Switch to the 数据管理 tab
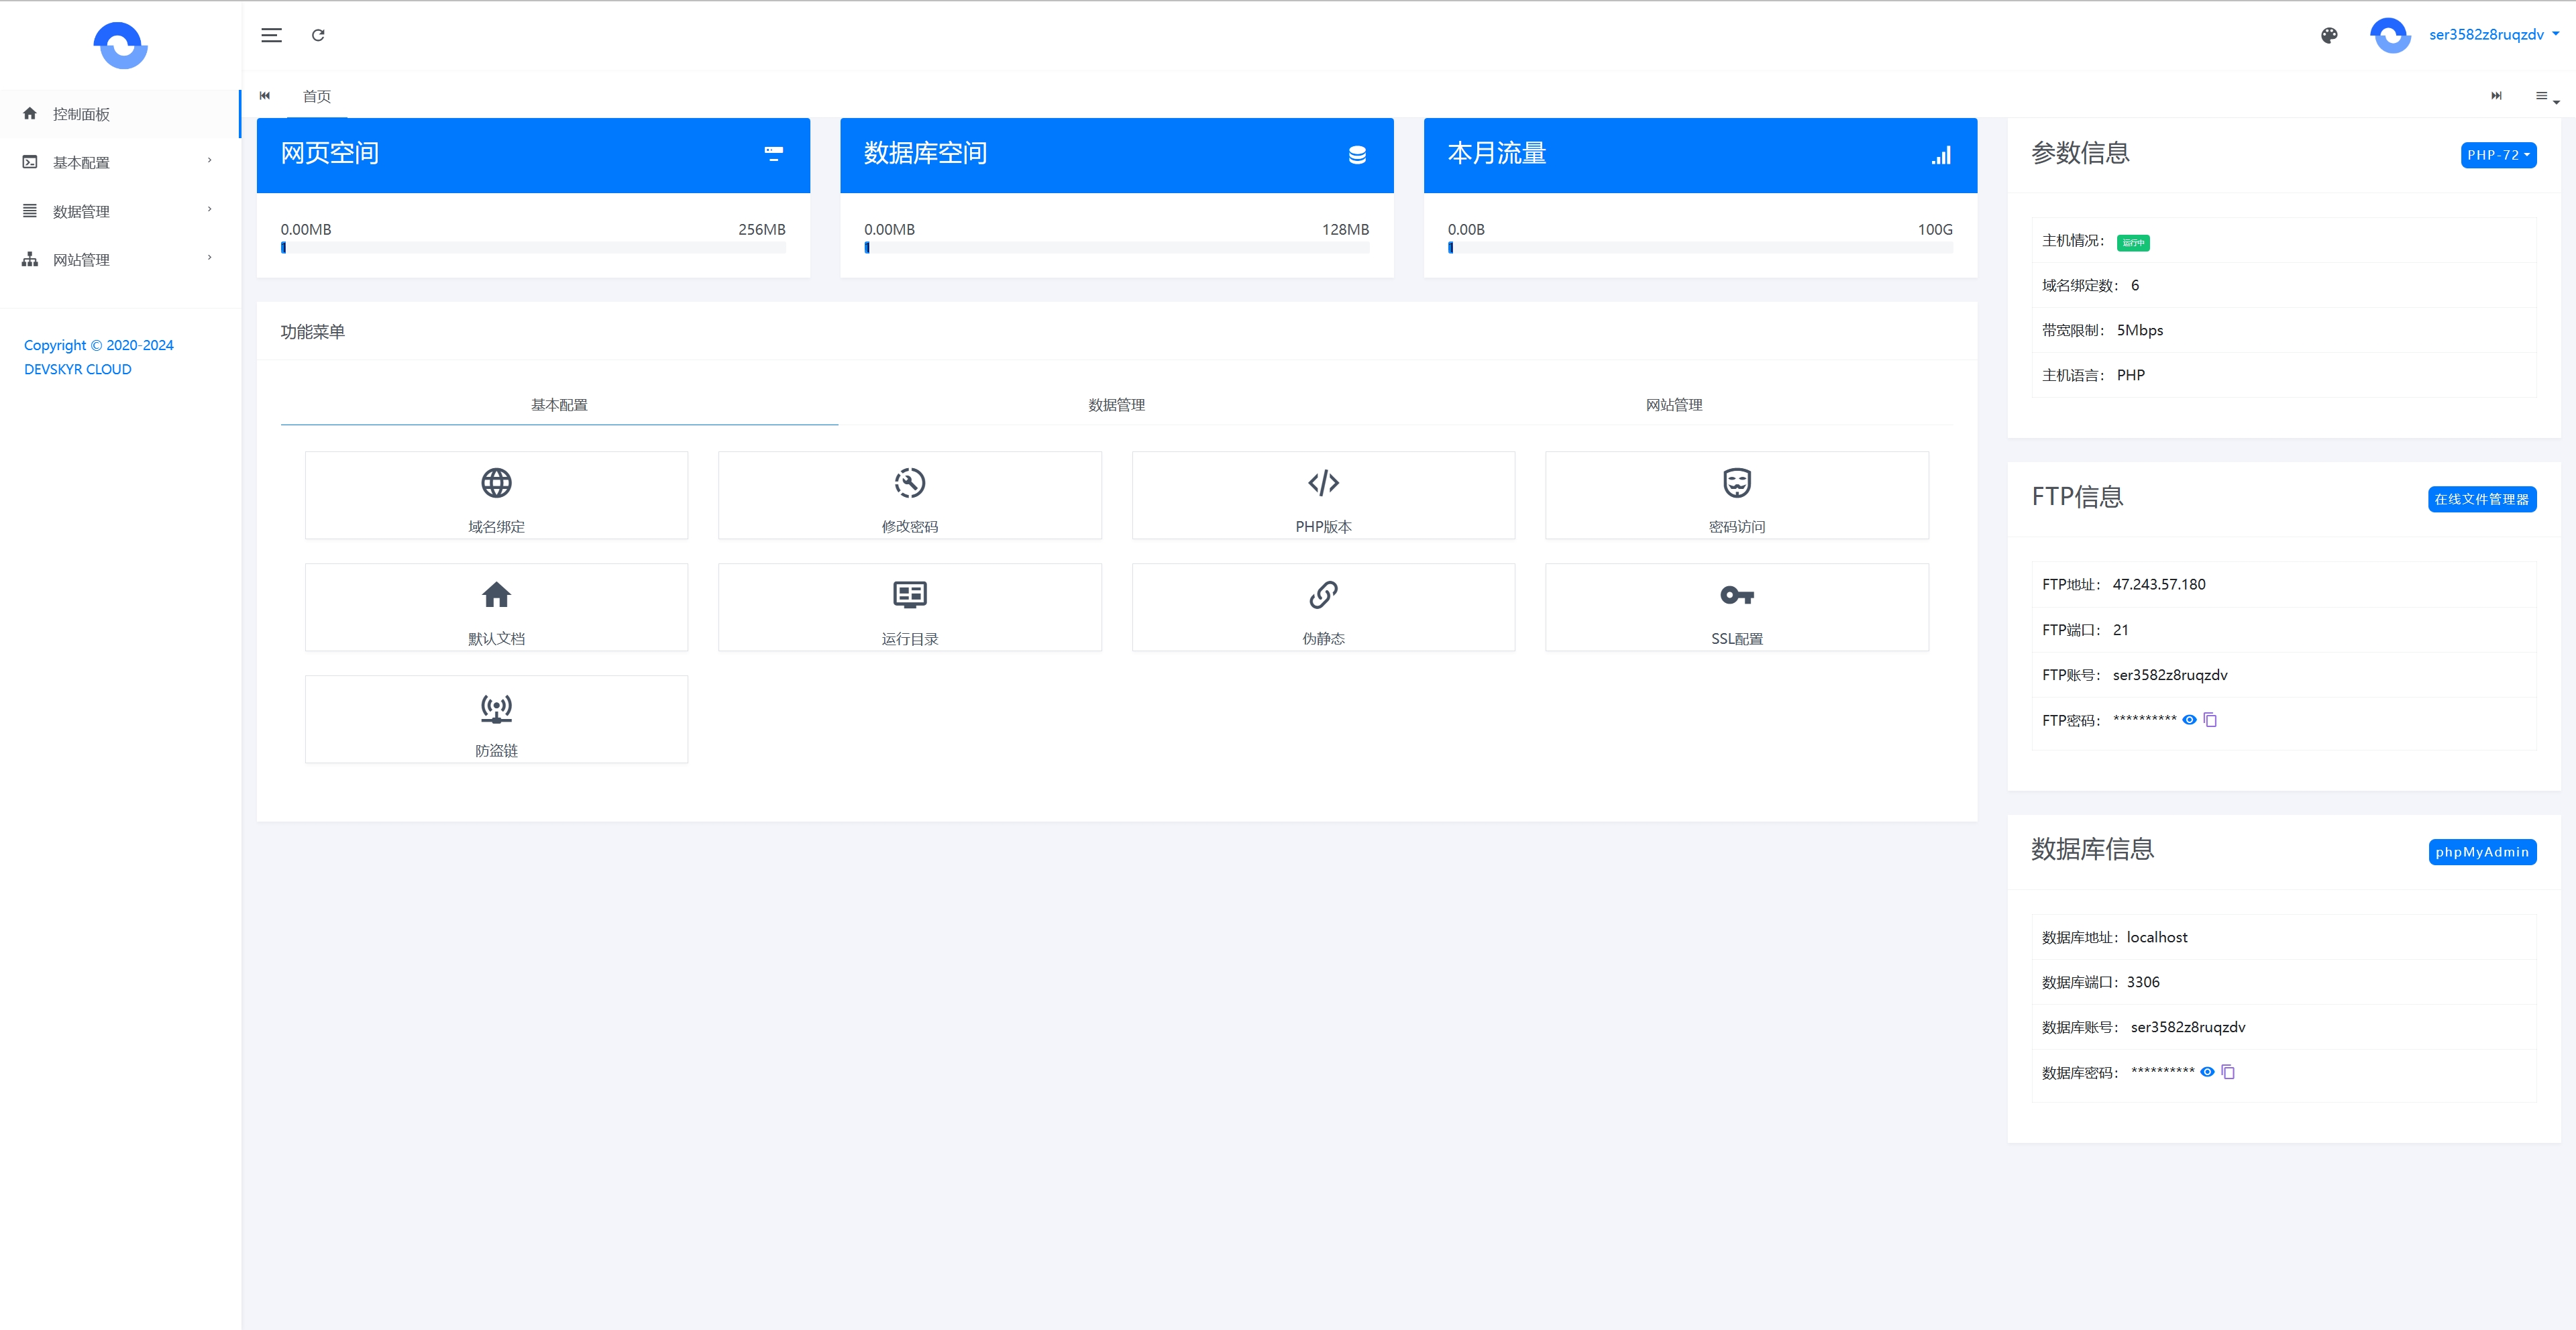This screenshot has width=2576, height=1330. [x=1116, y=405]
